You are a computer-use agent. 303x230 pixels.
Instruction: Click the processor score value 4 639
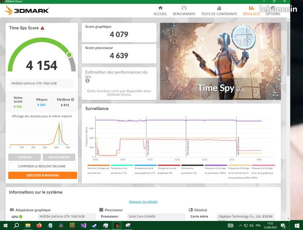click(x=119, y=55)
